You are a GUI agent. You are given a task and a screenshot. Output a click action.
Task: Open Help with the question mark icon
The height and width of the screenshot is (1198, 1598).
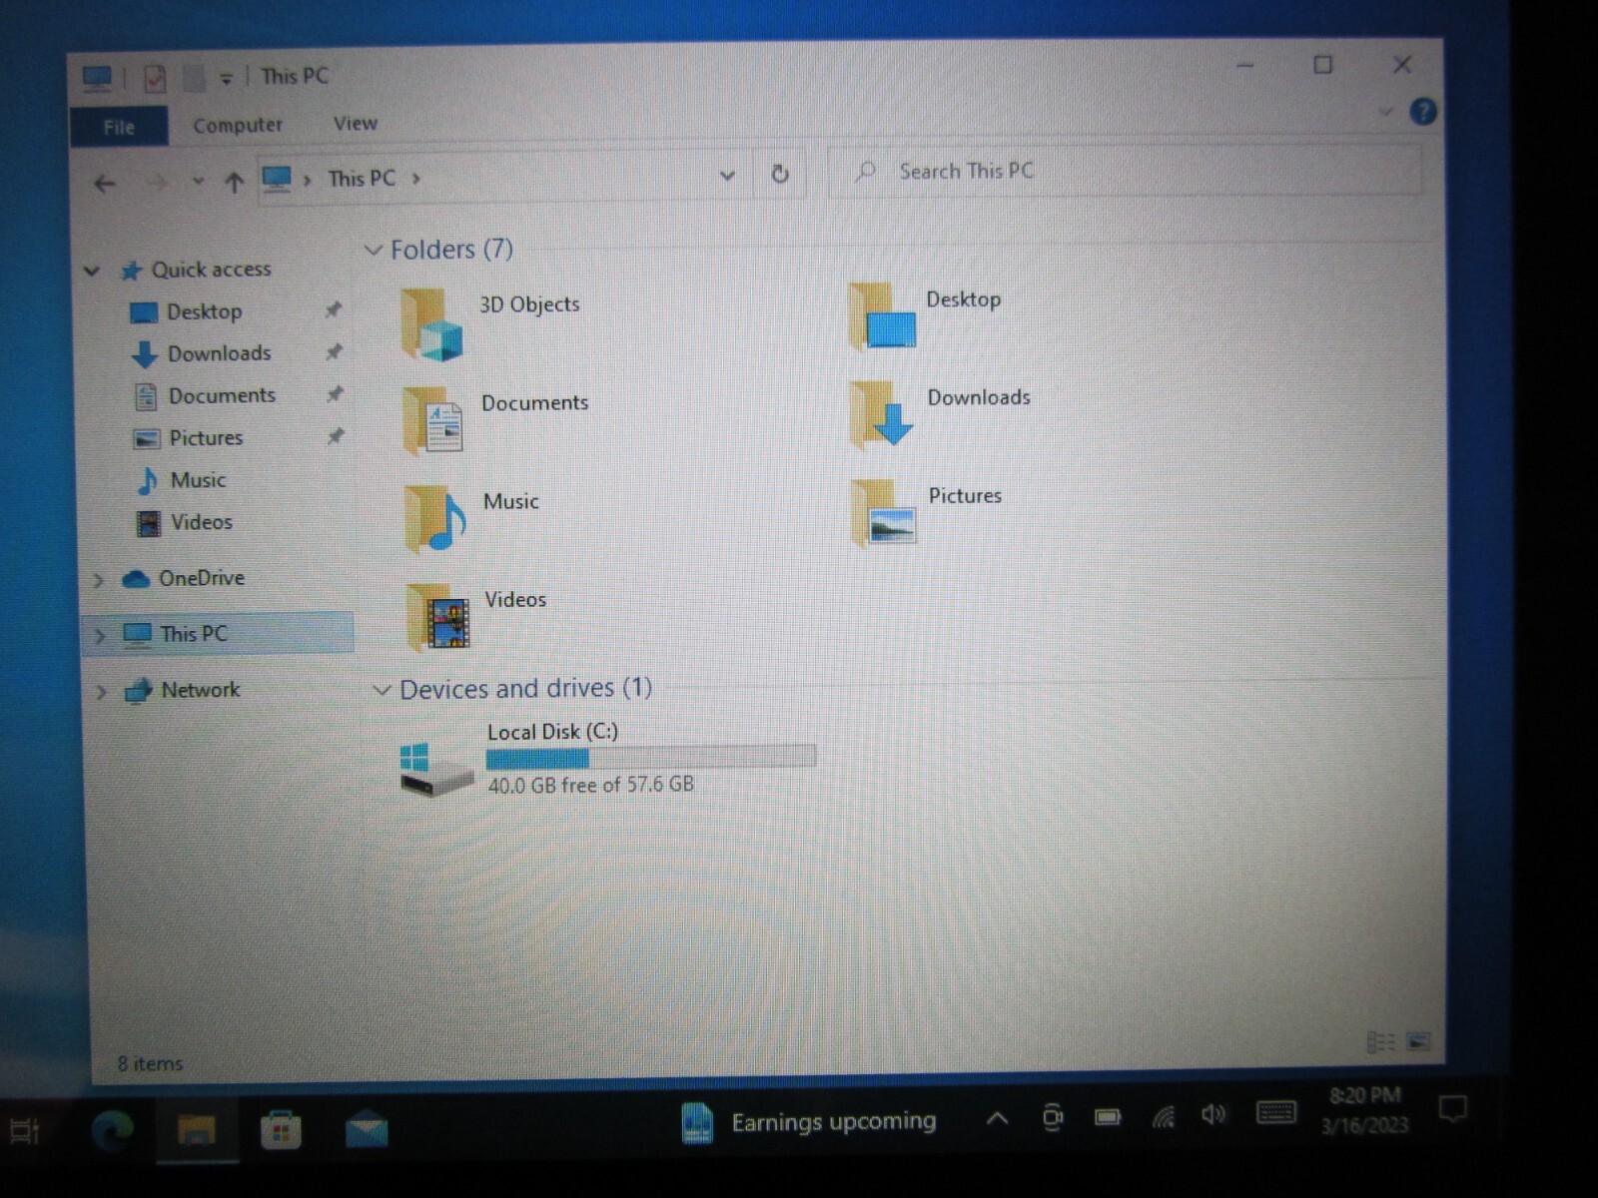[x=1423, y=111]
